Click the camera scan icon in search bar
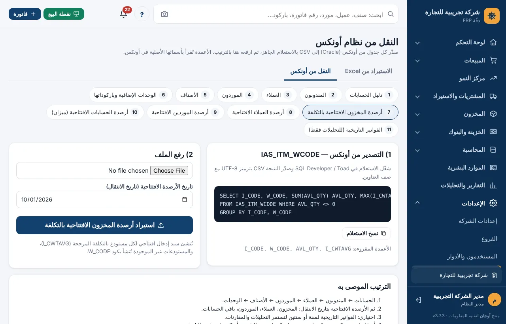Image resolution: width=506 pixels, height=324 pixels. click(164, 14)
